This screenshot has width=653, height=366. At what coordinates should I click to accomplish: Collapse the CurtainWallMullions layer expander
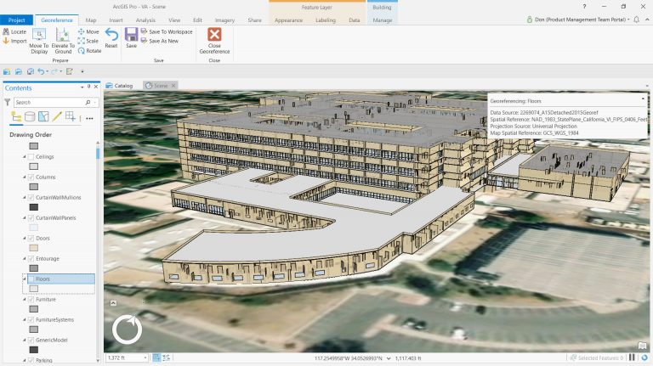[x=24, y=198]
